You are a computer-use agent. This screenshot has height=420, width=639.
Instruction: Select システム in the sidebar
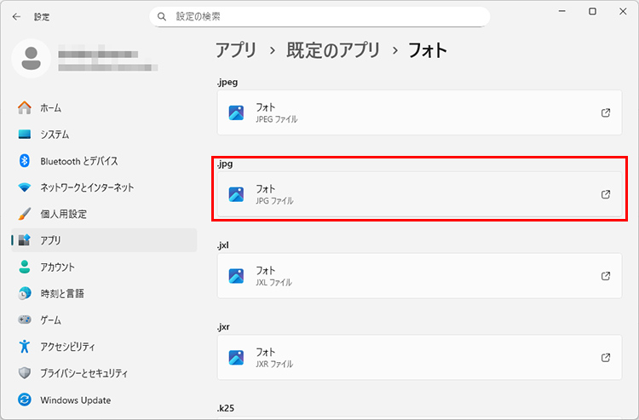coord(55,135)
